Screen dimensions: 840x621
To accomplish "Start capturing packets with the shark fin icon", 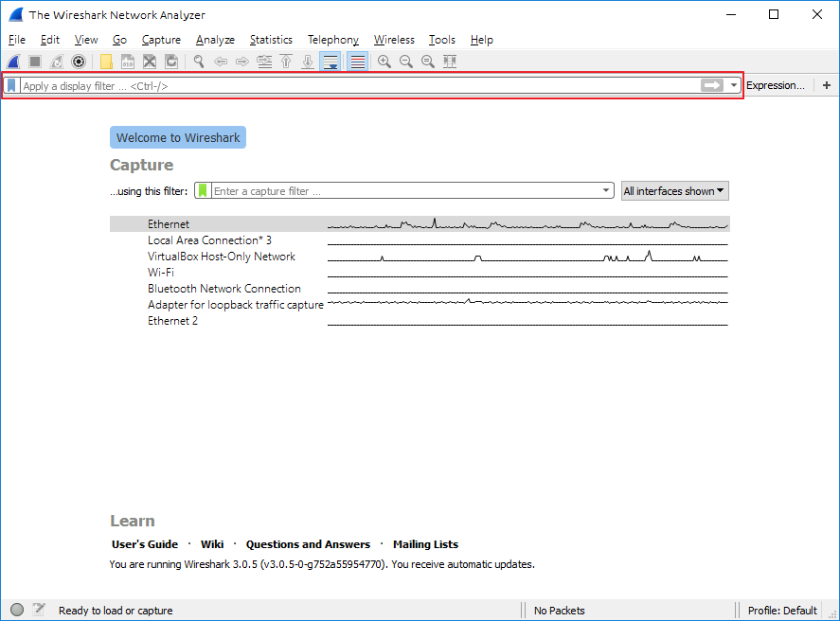I will pos(14,62).
